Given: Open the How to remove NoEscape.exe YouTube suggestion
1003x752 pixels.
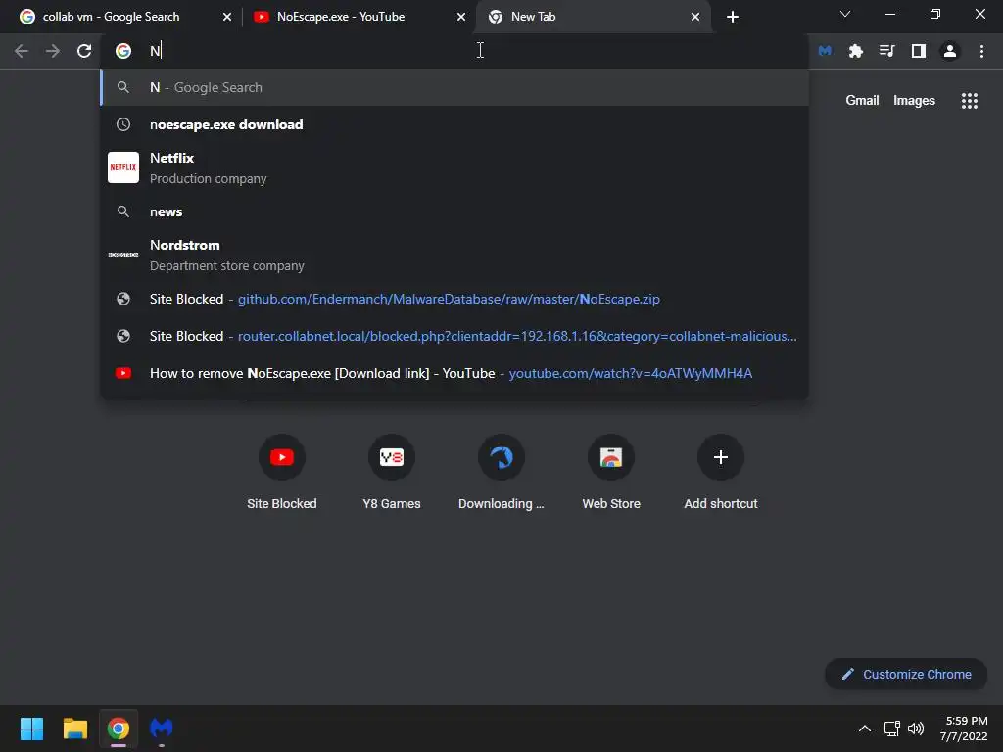Looking at the screenshot, I should tap(454, 373).
